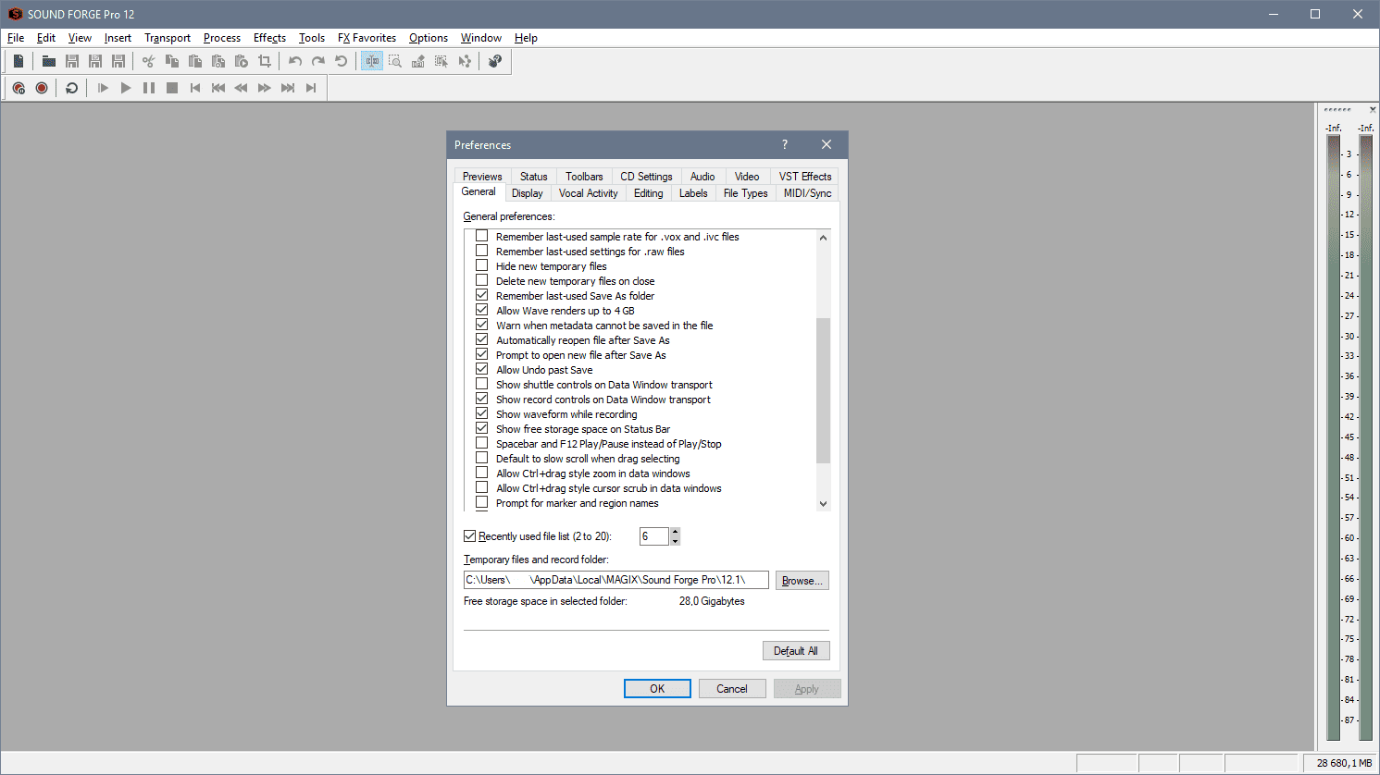Select the Pencil tool icon
The image size is (1380, 775).
tap(418, 61)
